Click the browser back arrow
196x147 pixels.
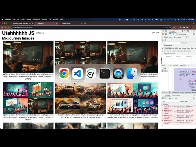[2, 27]
